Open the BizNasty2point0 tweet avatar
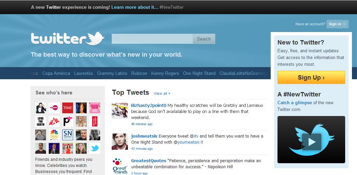The width and height of the screenshot is (357, 175). point(120,111)
